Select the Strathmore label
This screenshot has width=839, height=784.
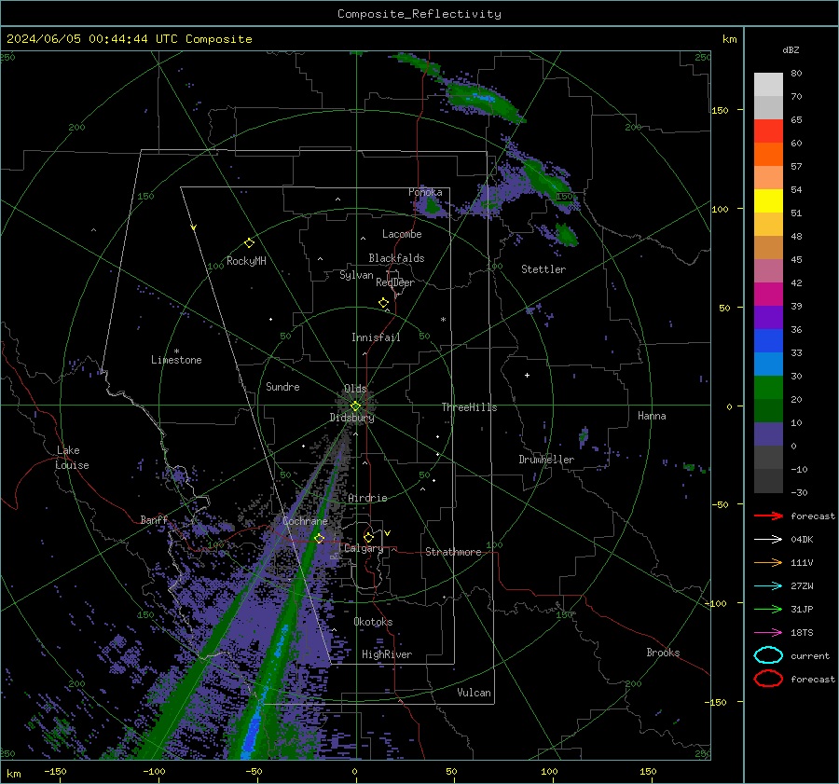(x=453, y=552)
